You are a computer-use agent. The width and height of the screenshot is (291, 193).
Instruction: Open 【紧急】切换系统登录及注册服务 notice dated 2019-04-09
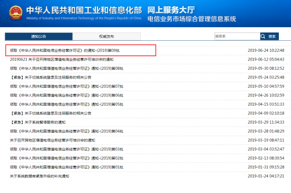tap(50, 113)
